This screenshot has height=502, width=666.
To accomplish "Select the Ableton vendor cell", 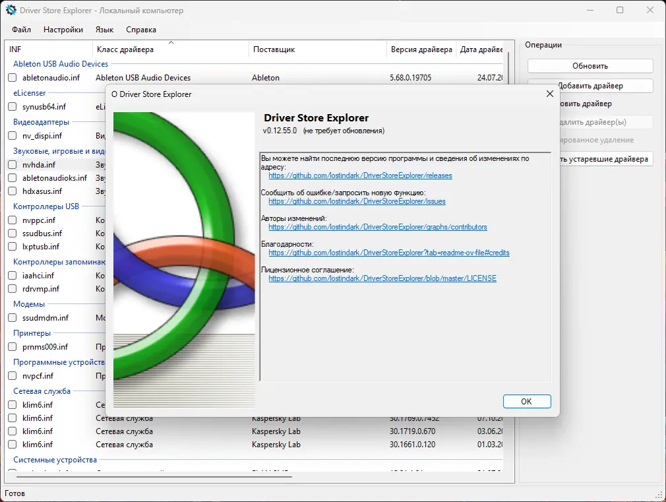I will [266, 78].
